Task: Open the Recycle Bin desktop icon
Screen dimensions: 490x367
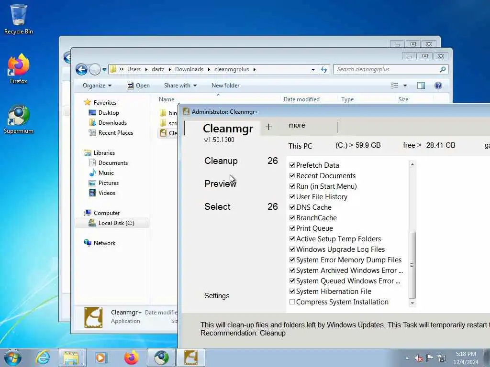Action: [19, 19]
